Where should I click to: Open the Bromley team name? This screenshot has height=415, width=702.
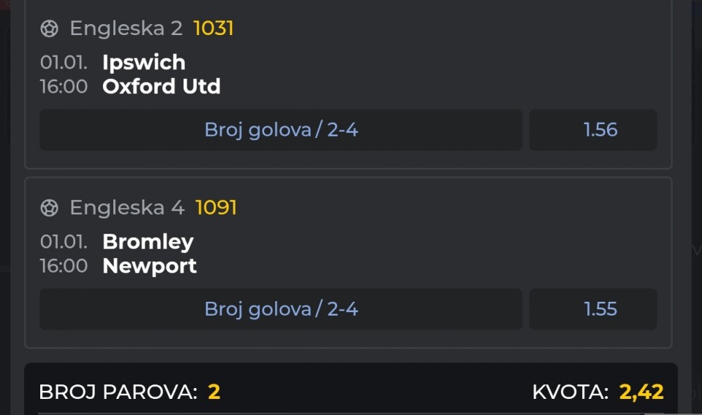pyautogui.click(x=148, y=242)
